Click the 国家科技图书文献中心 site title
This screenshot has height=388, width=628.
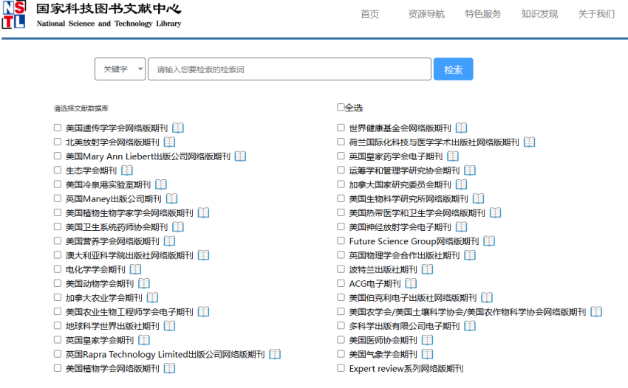[x=109, y=9]
